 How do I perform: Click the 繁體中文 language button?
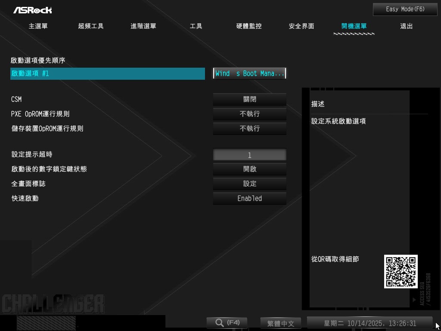[281, 323]
